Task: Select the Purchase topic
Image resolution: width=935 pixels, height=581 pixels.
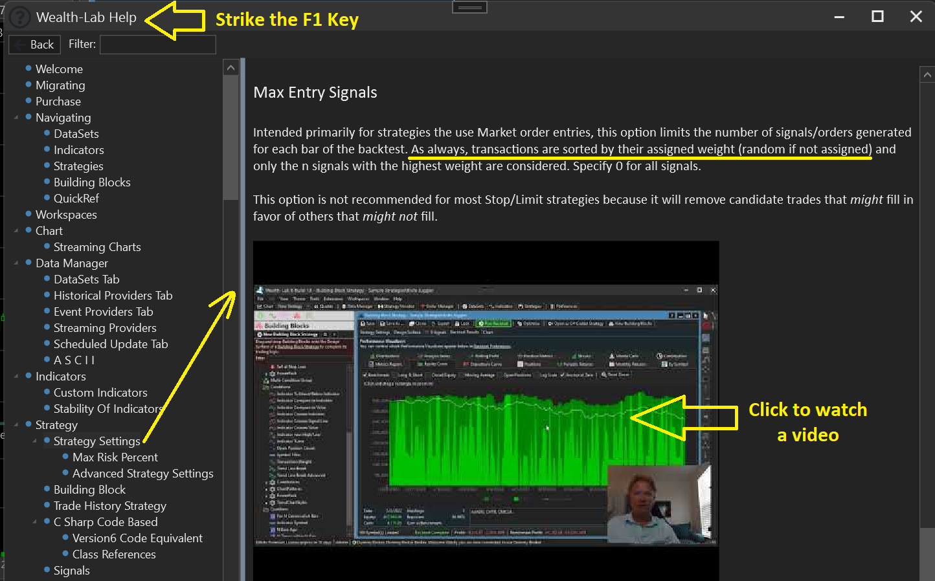Action: [58, 102]
